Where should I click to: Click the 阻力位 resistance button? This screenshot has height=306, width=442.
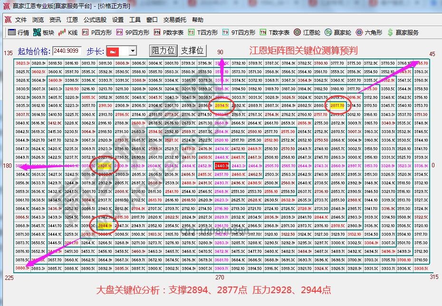click(x=163, y=50)
